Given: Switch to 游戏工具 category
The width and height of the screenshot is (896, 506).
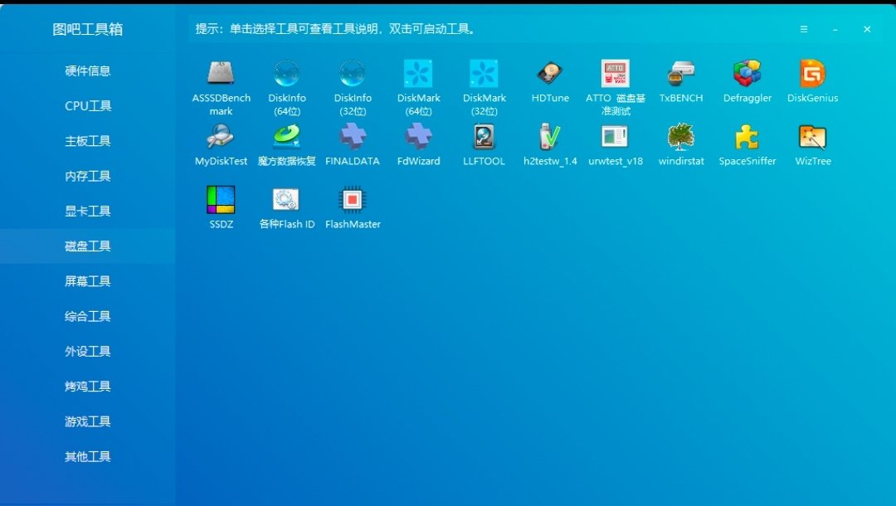Looking at the screenshot, I should [87, 421].
